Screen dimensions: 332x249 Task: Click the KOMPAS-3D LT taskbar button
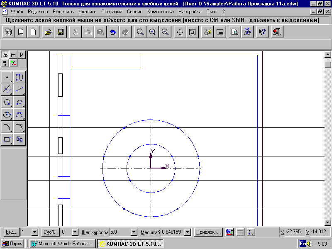click(x=130, y=244)
